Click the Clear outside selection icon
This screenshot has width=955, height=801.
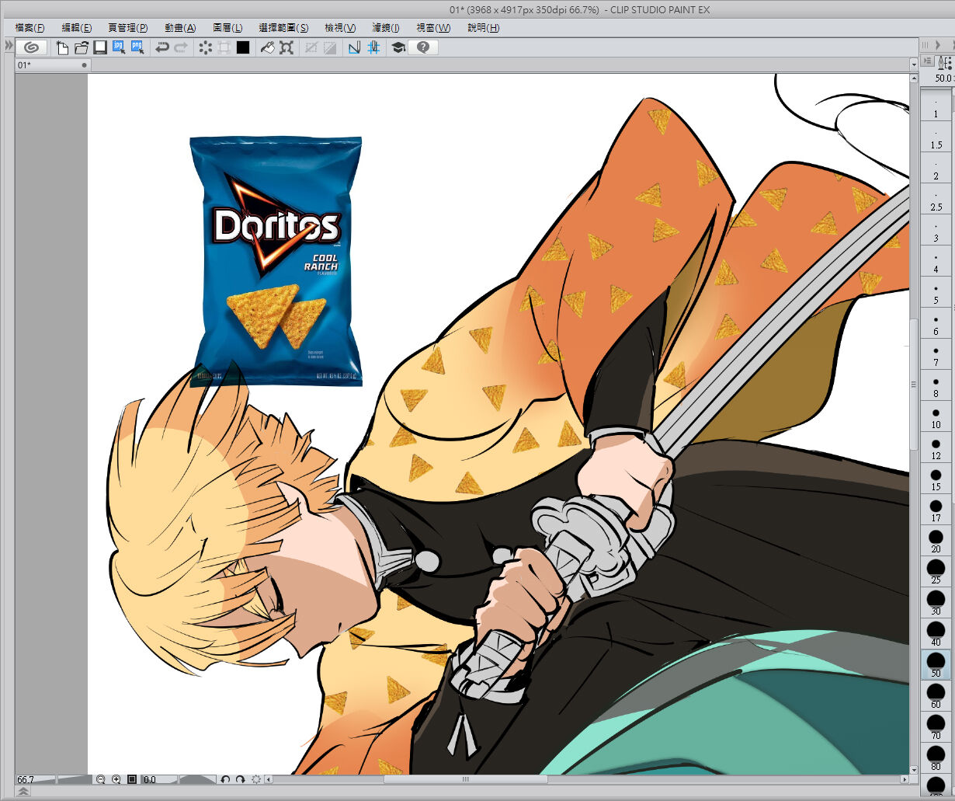coord(224,47)
